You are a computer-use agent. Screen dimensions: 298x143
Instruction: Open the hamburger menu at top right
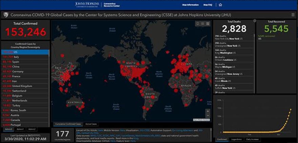293,15
